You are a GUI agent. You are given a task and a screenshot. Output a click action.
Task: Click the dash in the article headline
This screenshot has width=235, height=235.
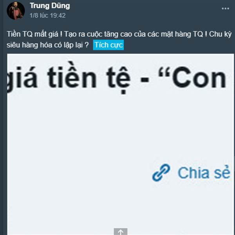coord(145,80)
